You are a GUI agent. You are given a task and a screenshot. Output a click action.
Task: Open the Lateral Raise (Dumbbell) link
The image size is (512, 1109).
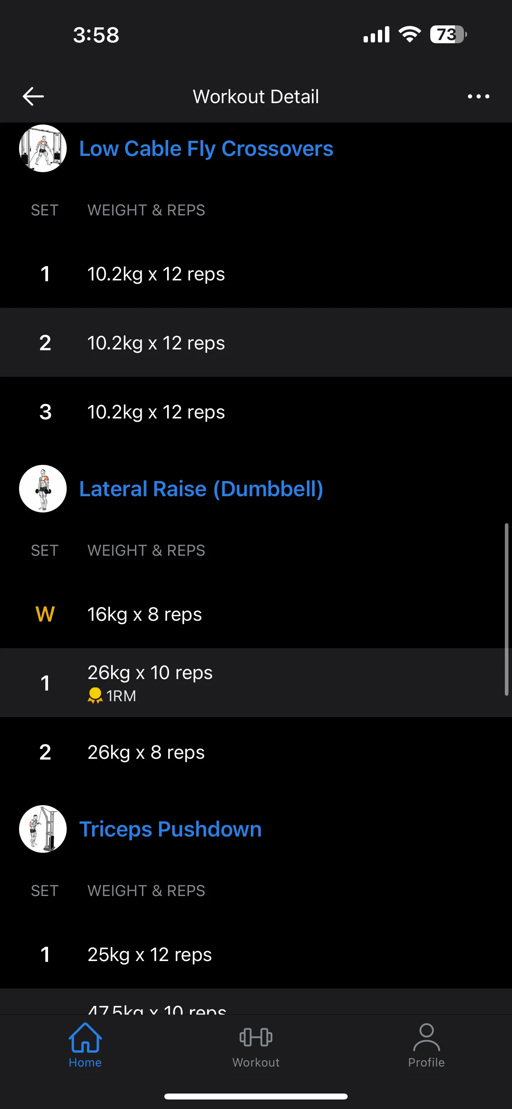[201, 489]
